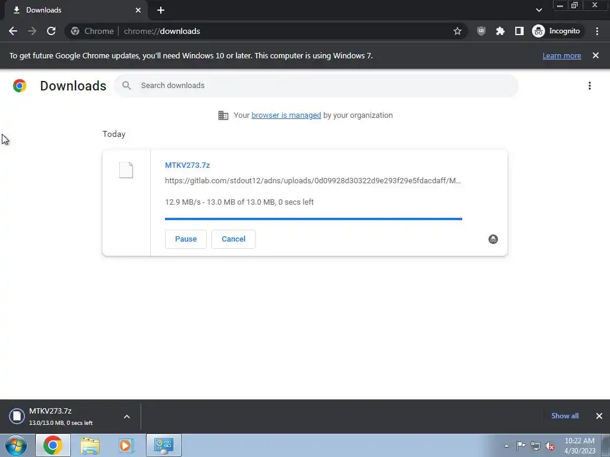
Task: Go back using the browser back arrow
Action: [x=13, y=31]
